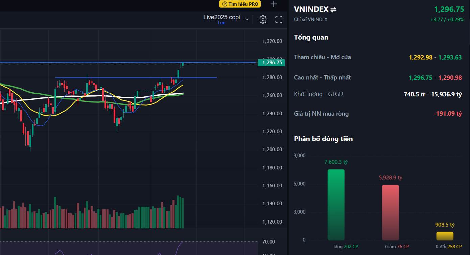Expand Live2025 copi layout dropdown arrow
The height and width of the screenshot is (255, 470).
click(x=247, y=20)
